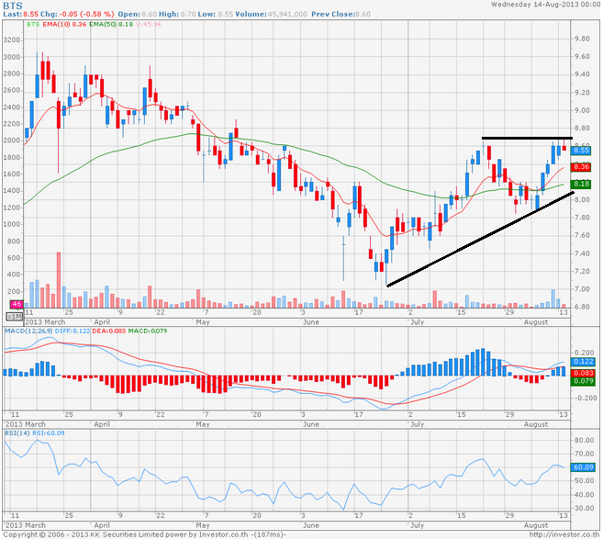This screenshot has width=603, height=539.
Task: Click the DIFF:0.122 indicator value
Action: pyautogui.click(x=73, y=331)
